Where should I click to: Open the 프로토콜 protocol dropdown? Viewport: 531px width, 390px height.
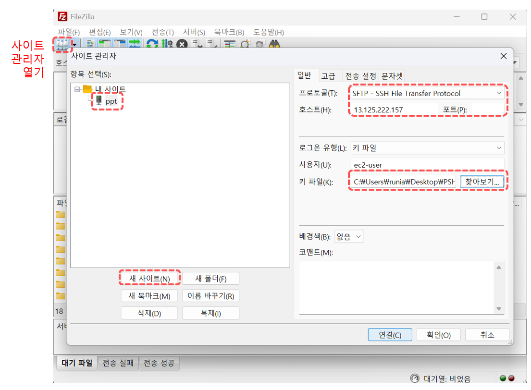[427, 93]
